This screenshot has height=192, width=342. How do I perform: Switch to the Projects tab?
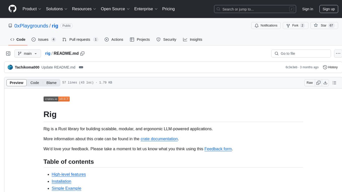(x=140, y=39)
